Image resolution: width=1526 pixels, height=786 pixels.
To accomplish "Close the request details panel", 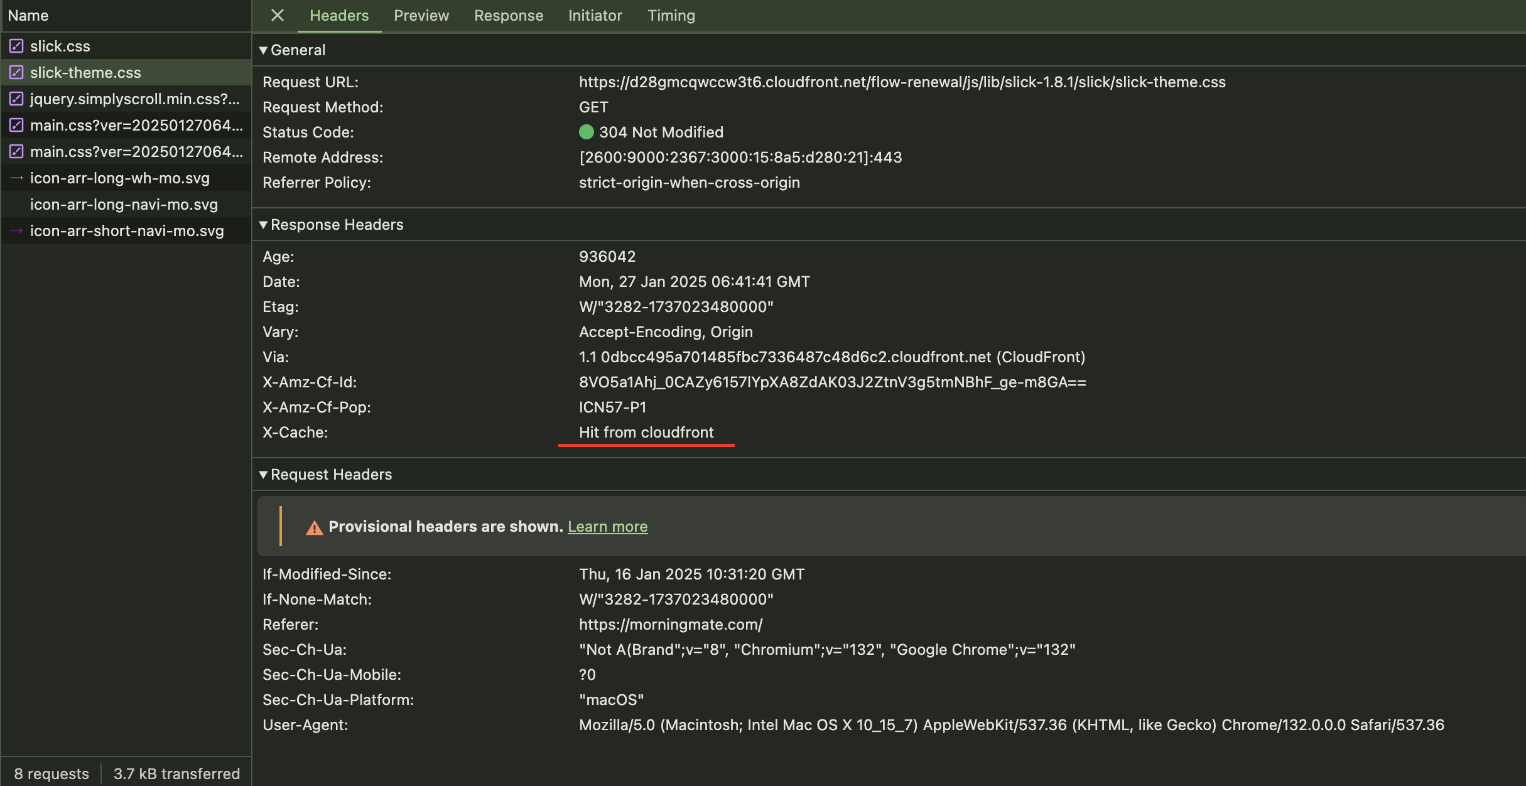I will pos(278,15).
